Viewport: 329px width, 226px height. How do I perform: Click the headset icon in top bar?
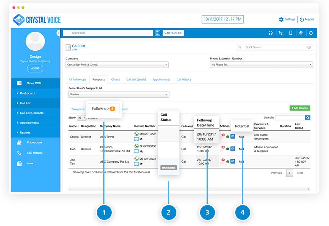[x=270, y=33]
